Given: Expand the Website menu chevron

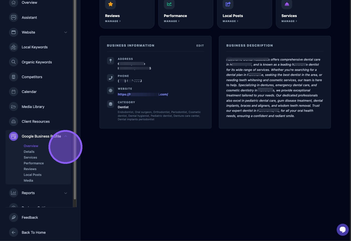Looking at the screenshot, I should (x=66, y=32).
